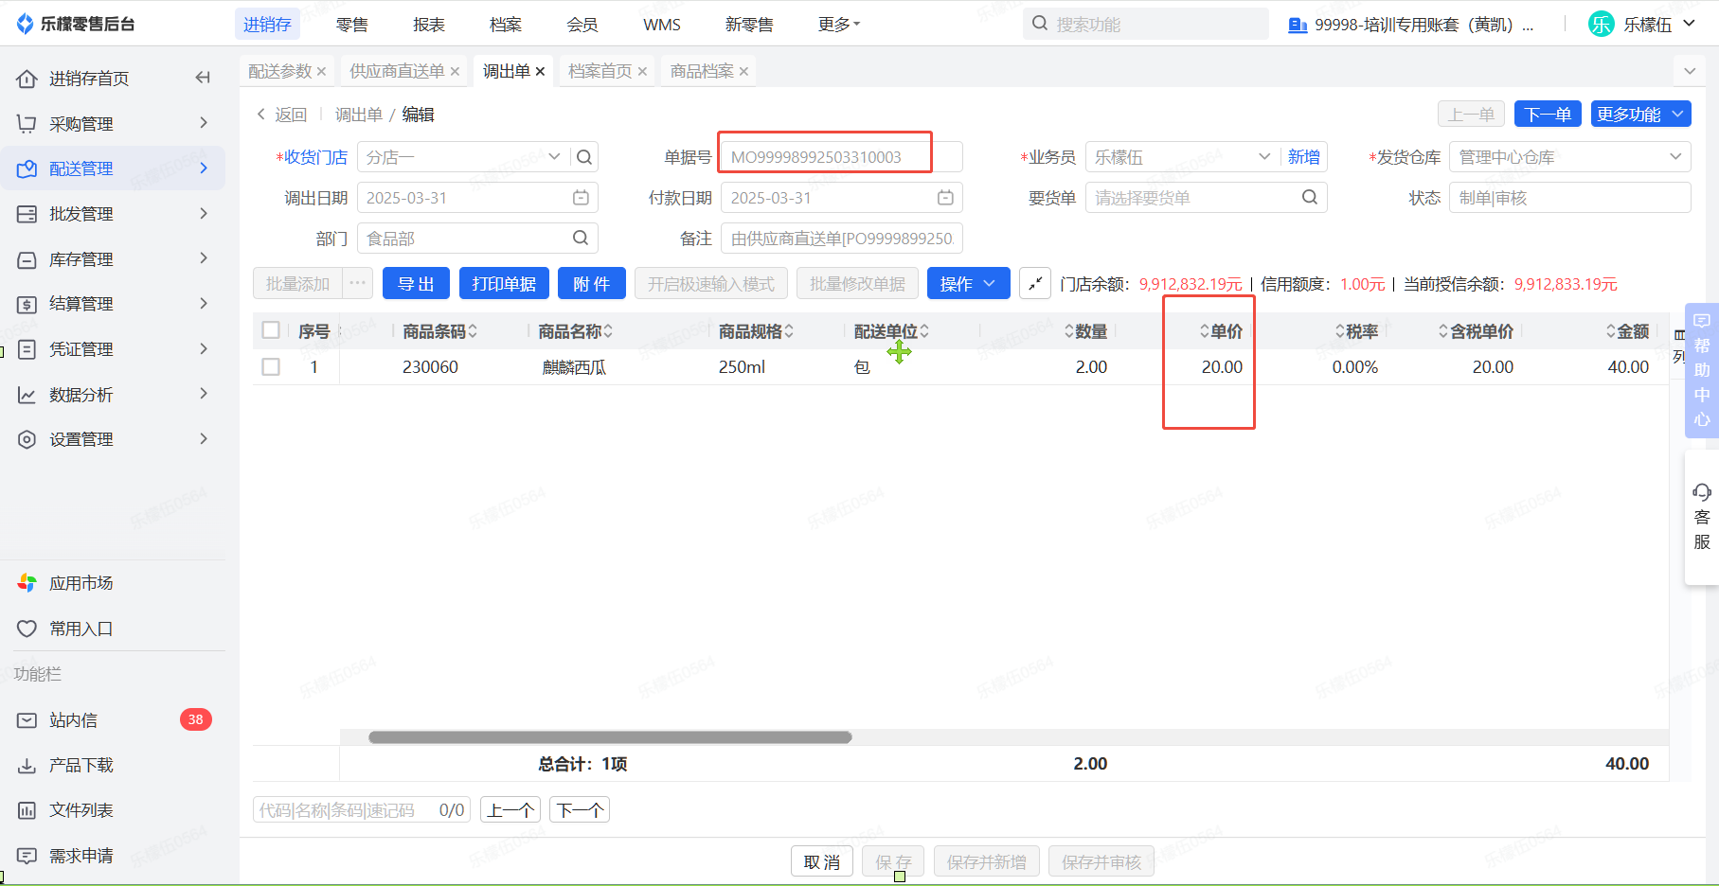The image size is (1719, 886).
Task: Open the 报表 top menu
Action: (x=429, y=25)
